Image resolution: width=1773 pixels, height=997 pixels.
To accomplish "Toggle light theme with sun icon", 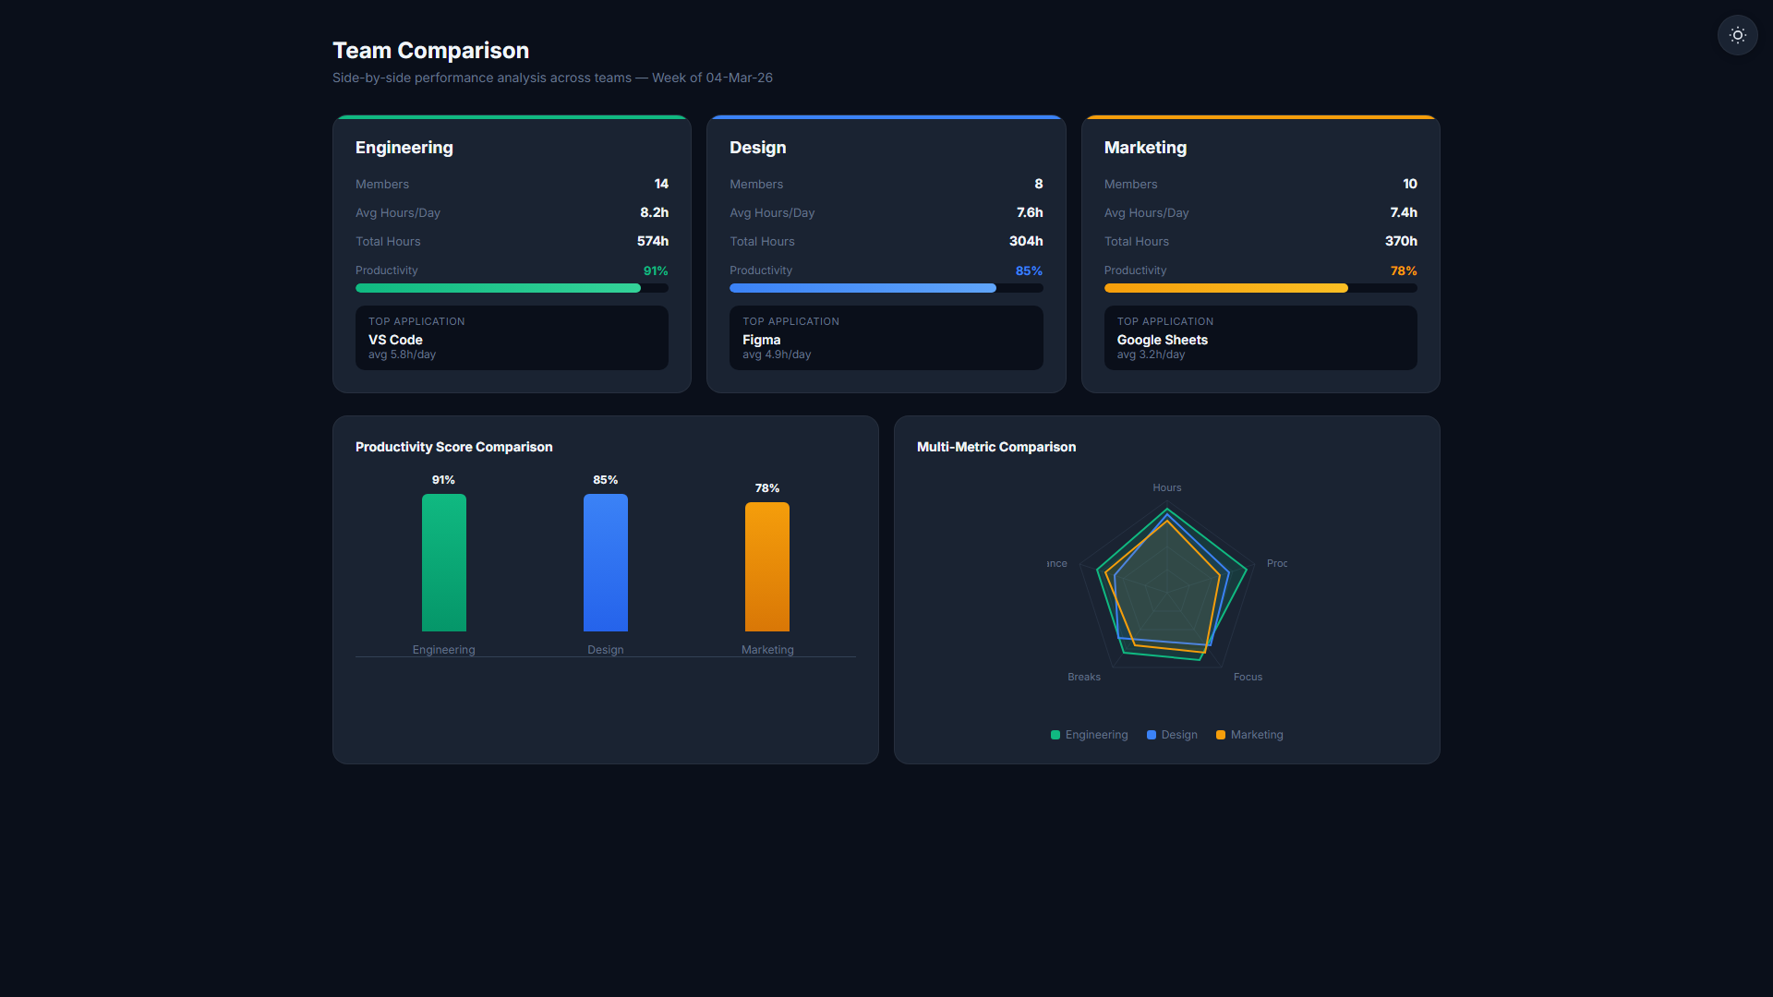I will (x=1737, y=35).
